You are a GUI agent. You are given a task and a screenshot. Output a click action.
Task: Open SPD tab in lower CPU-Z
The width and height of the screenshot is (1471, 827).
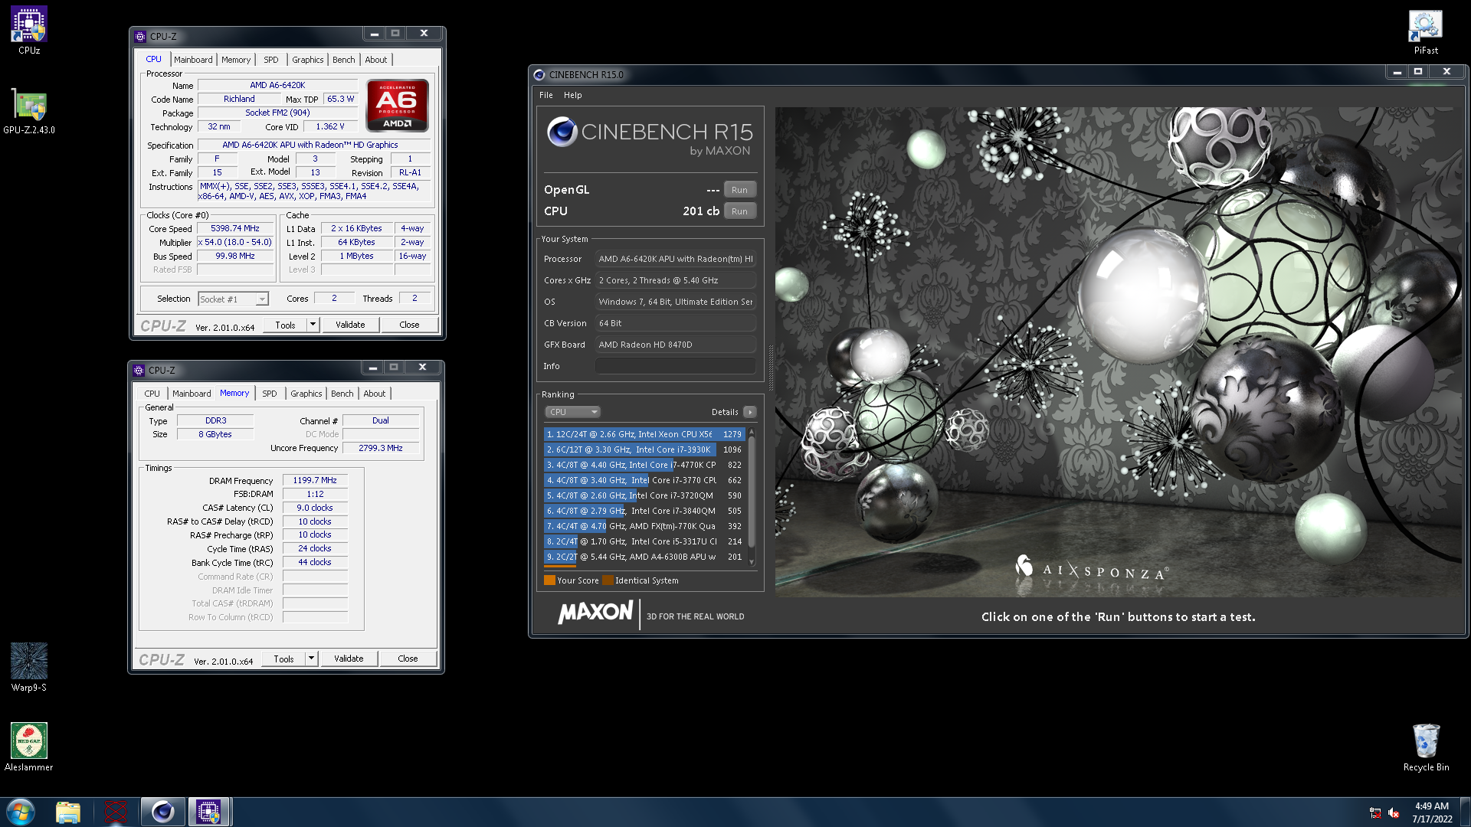pos(270,394)
